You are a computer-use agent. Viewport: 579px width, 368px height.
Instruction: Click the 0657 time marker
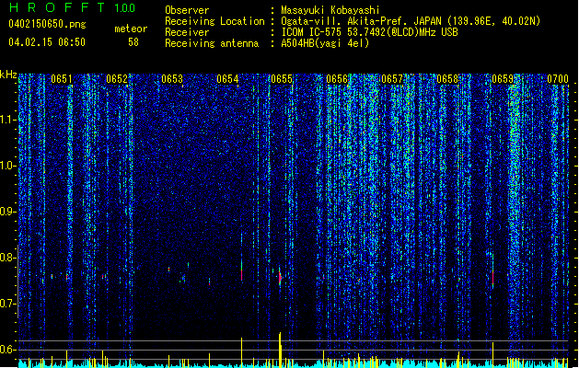point(392,79)
